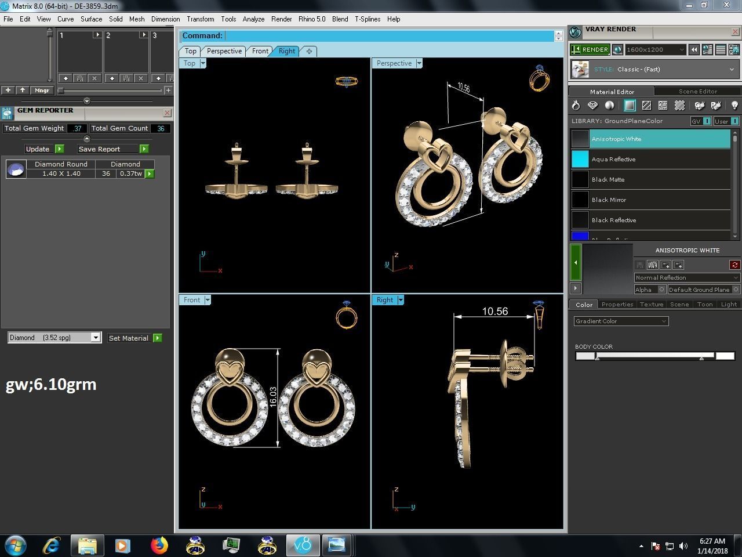Viewport: 742px width, 557px height.
Task: Switch to the Scene Editor tab
Action: click(x=698, y=91)
